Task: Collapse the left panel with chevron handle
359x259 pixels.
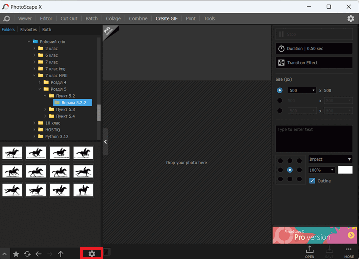Action: (105, 142)
